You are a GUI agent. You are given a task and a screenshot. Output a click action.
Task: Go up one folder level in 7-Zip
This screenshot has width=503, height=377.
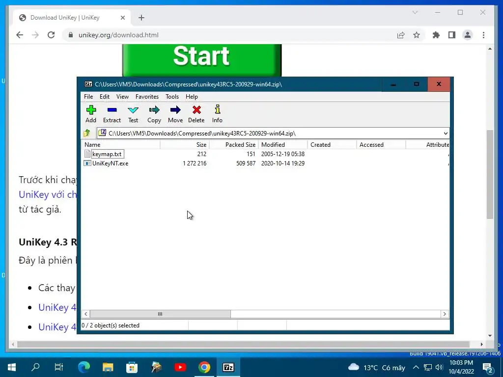pyautogui.click(x=87, y=133)
